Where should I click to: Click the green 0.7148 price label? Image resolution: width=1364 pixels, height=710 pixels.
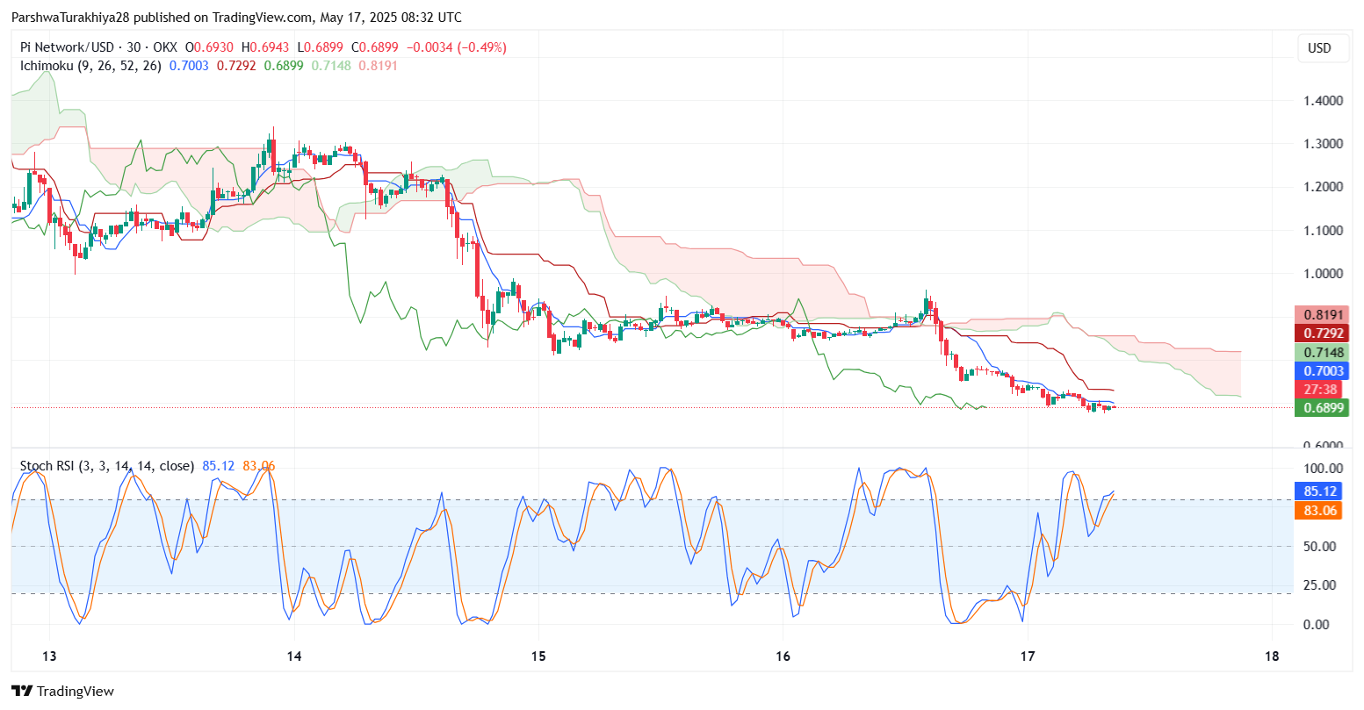pyautogui.click(x=1321, y=353)
